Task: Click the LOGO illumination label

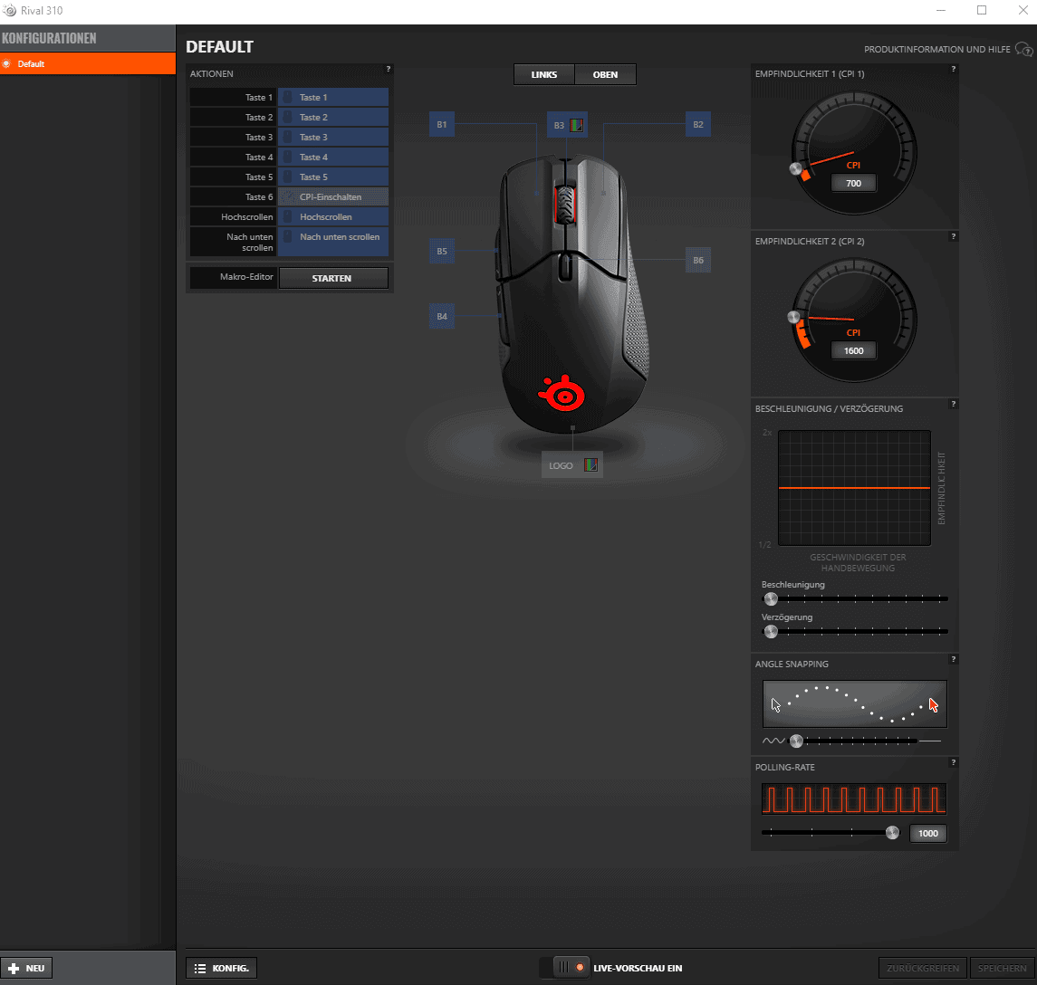Action: pyautogui.click(x=561, y=465)
